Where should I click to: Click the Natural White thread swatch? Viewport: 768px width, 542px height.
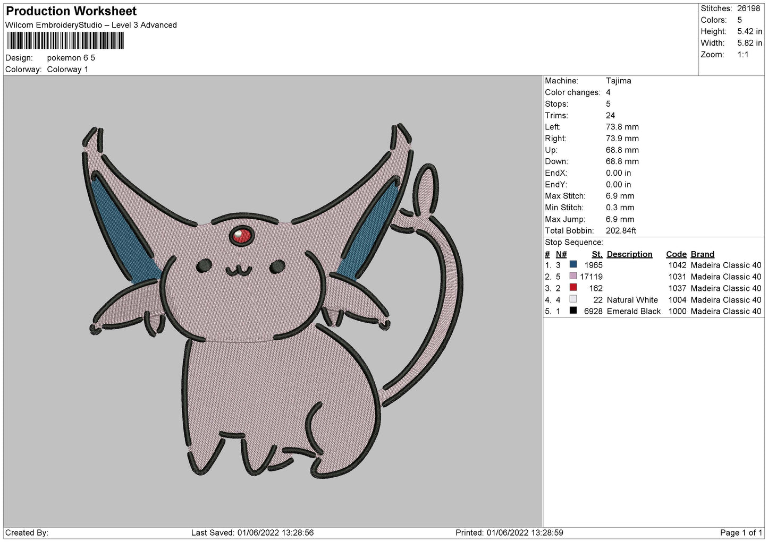click(573, 299)
